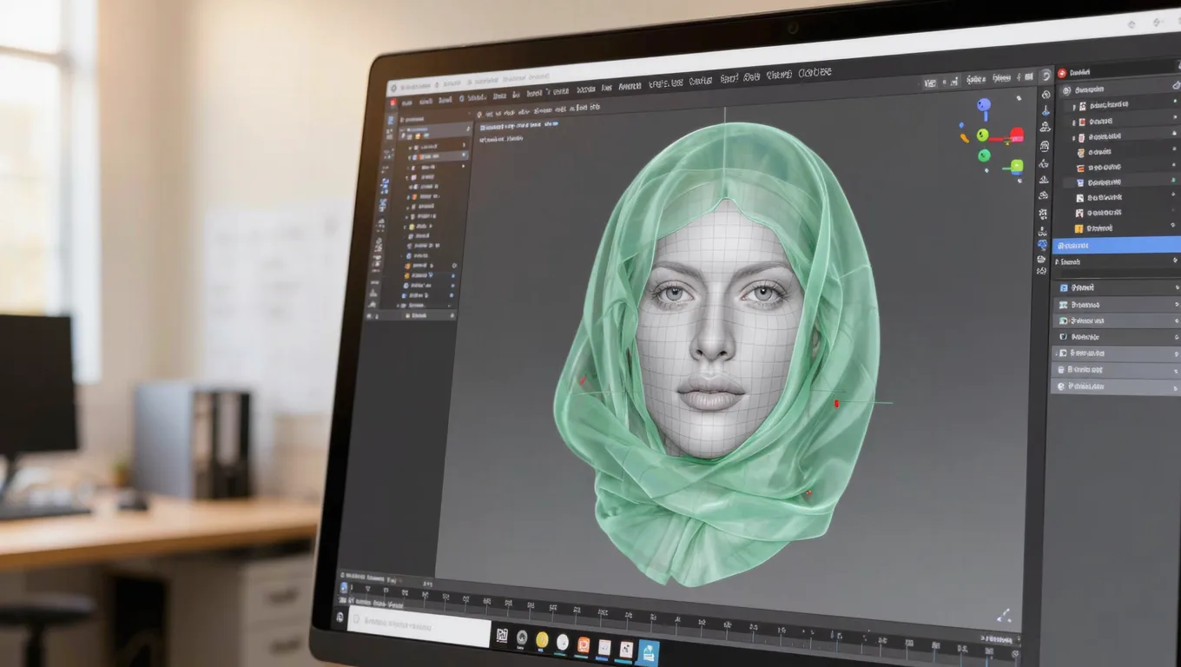Open the Start button beside the taskbar search box

pos(340,617)
